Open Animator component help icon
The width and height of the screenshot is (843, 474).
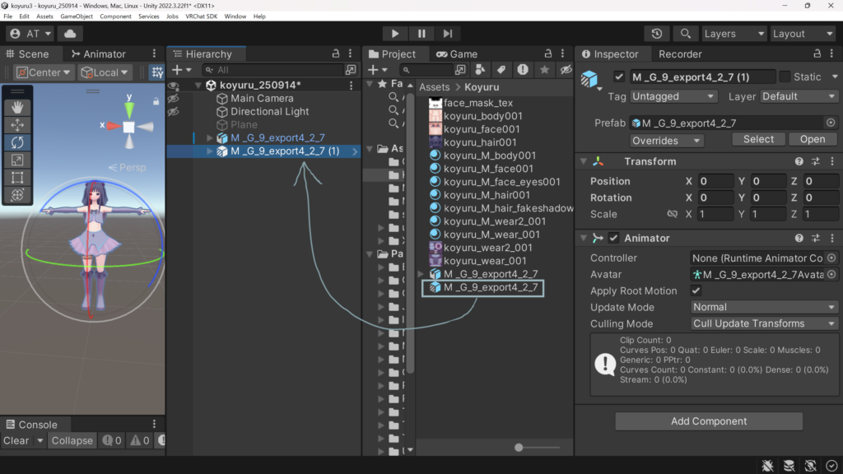(799, 238)
